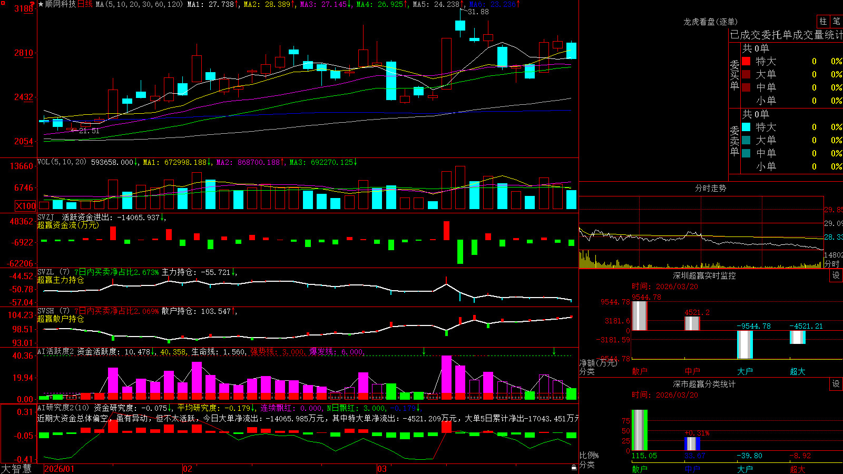Click the 超赢主力持仓 label

tap(61, 280)
